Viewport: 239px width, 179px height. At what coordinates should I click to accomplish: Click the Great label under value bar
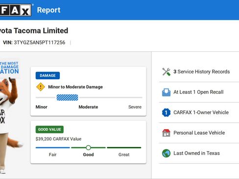tap(124, 155)
